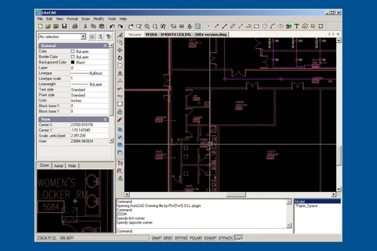Screen dimensions: 377x251
Task: Toggle POLAR tracking in status bar
Action: [x=195, y=238]
